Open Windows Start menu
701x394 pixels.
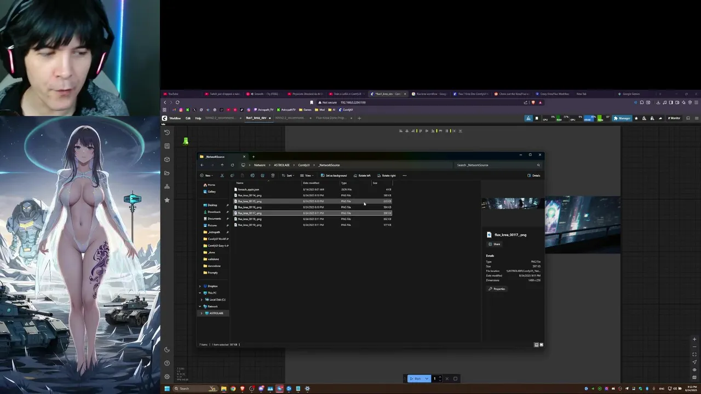(167, 389)
